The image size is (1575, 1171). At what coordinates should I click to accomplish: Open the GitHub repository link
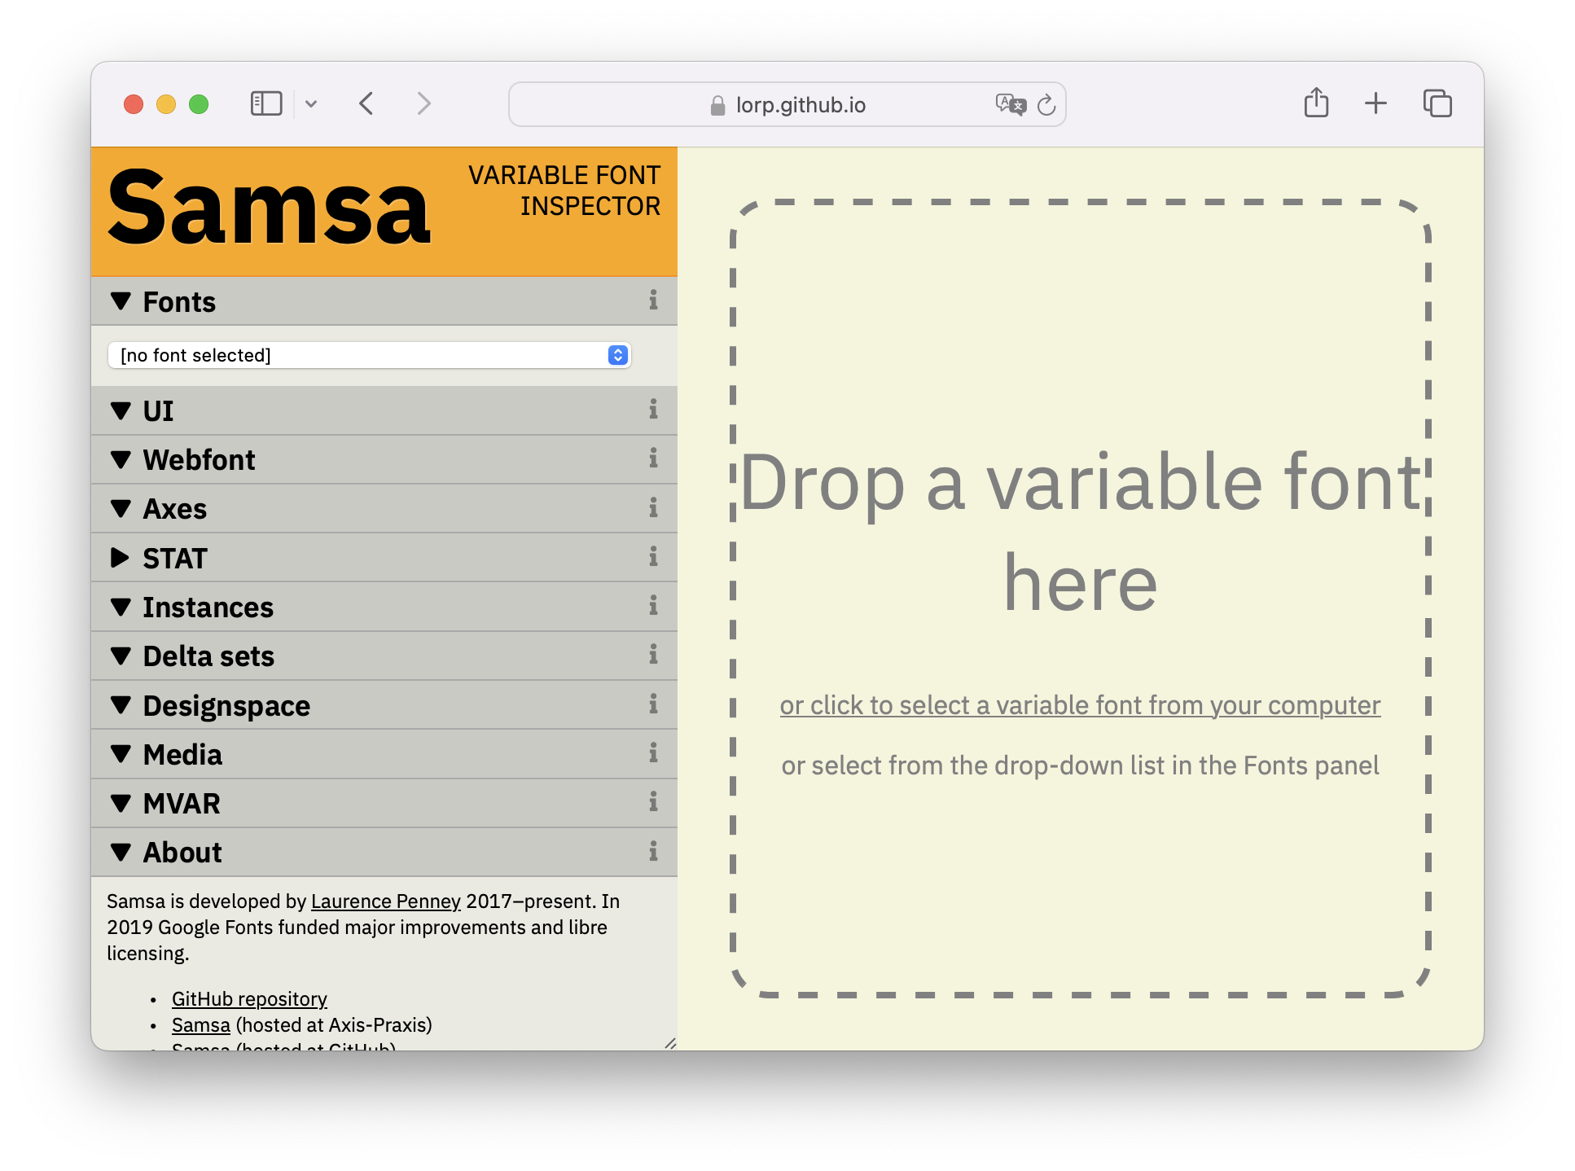(249, 999)
